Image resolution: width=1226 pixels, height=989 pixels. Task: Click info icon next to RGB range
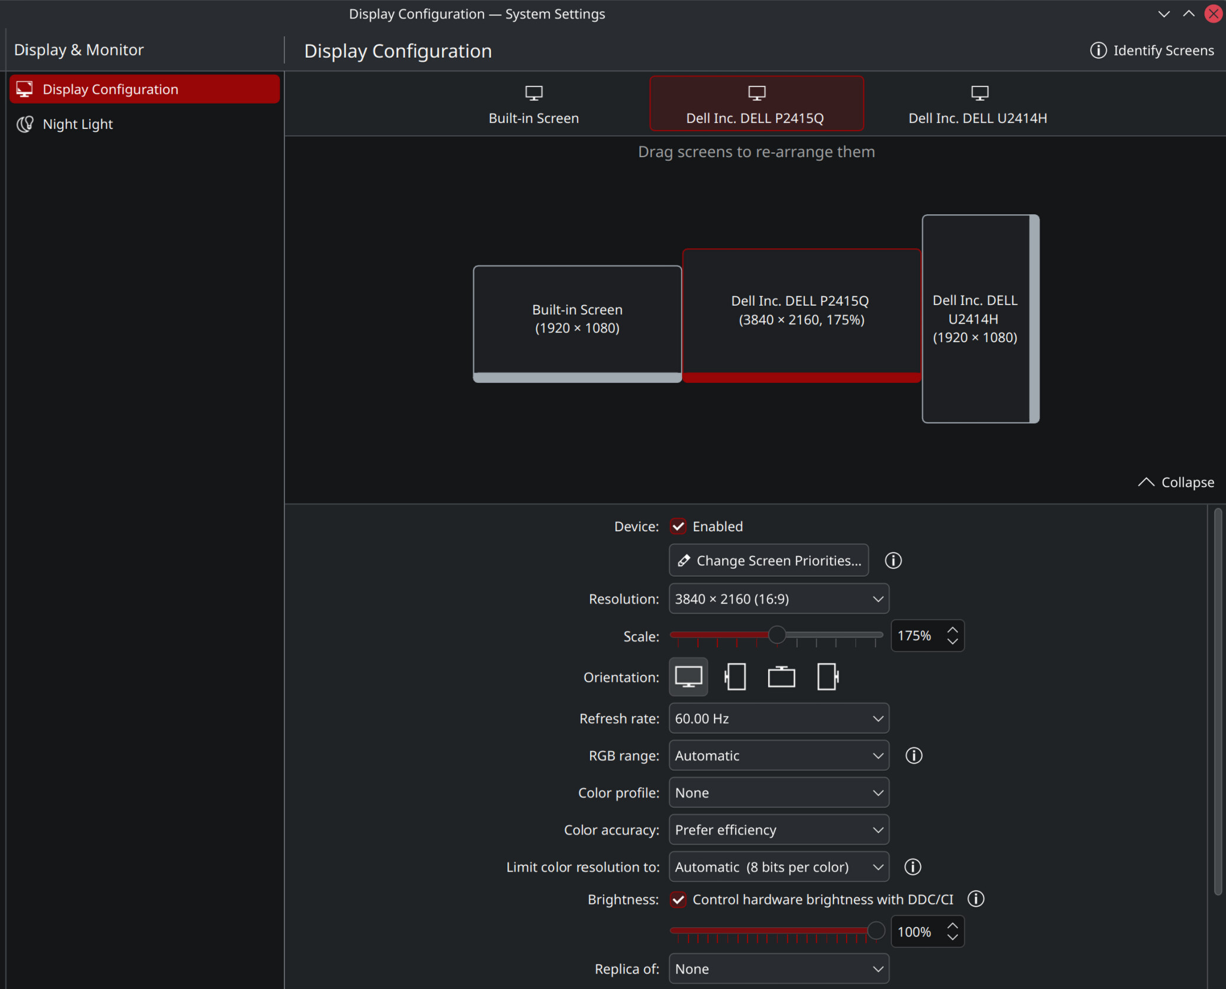coord(913,756)
